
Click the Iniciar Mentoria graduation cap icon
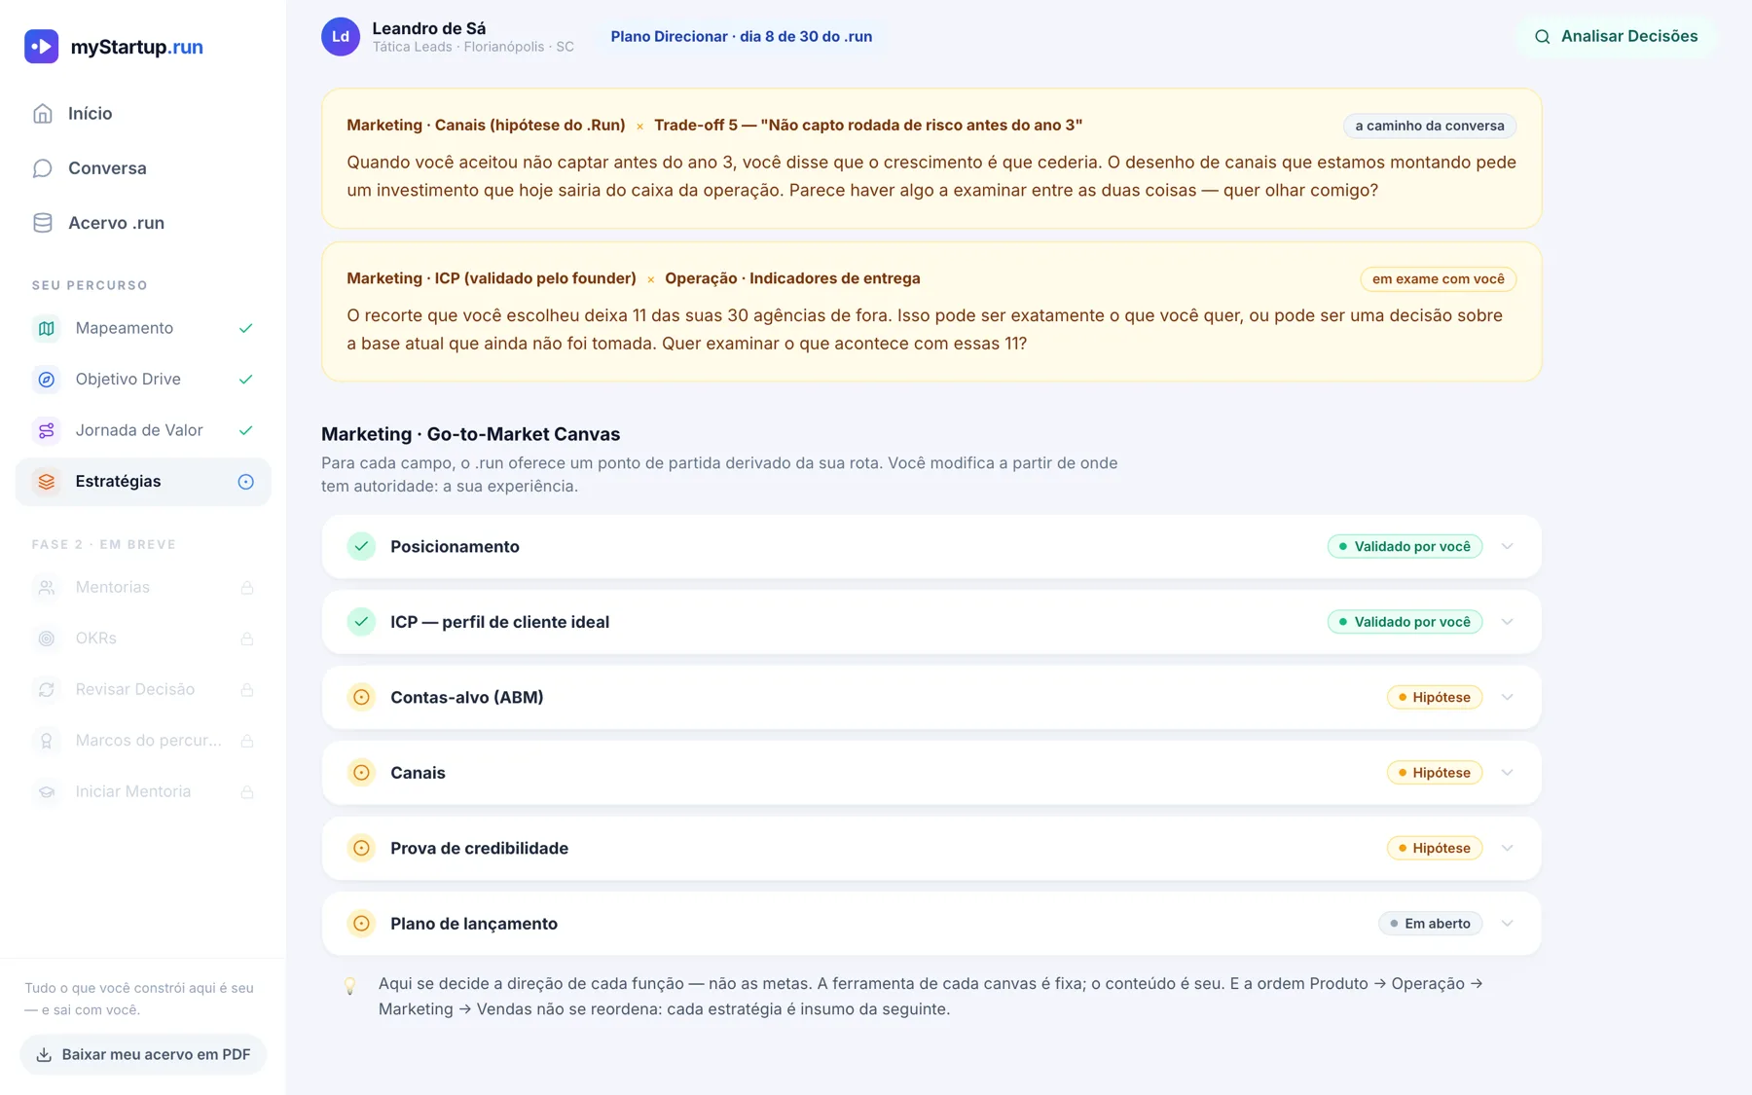(46, 792)
